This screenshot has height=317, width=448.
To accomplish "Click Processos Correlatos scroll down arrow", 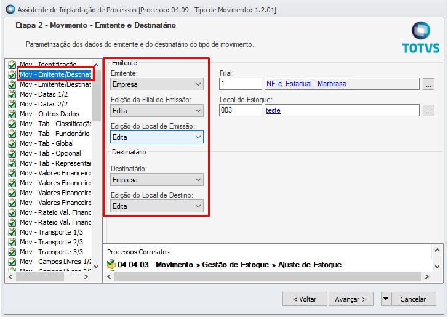I will point(437,266).
